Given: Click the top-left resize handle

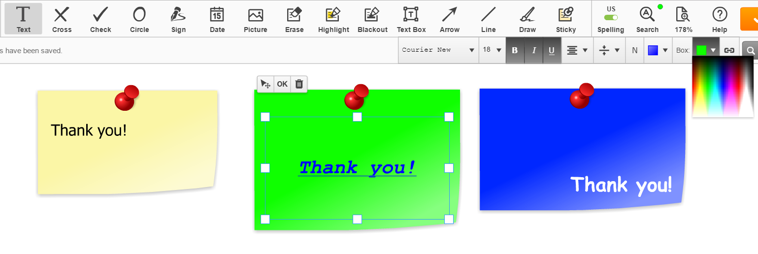Looking at the screenshot, I should coord(265,117).
